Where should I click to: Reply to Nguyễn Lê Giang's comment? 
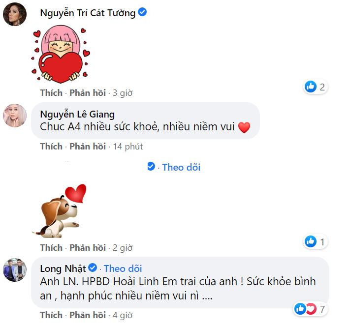click(88, 146)
